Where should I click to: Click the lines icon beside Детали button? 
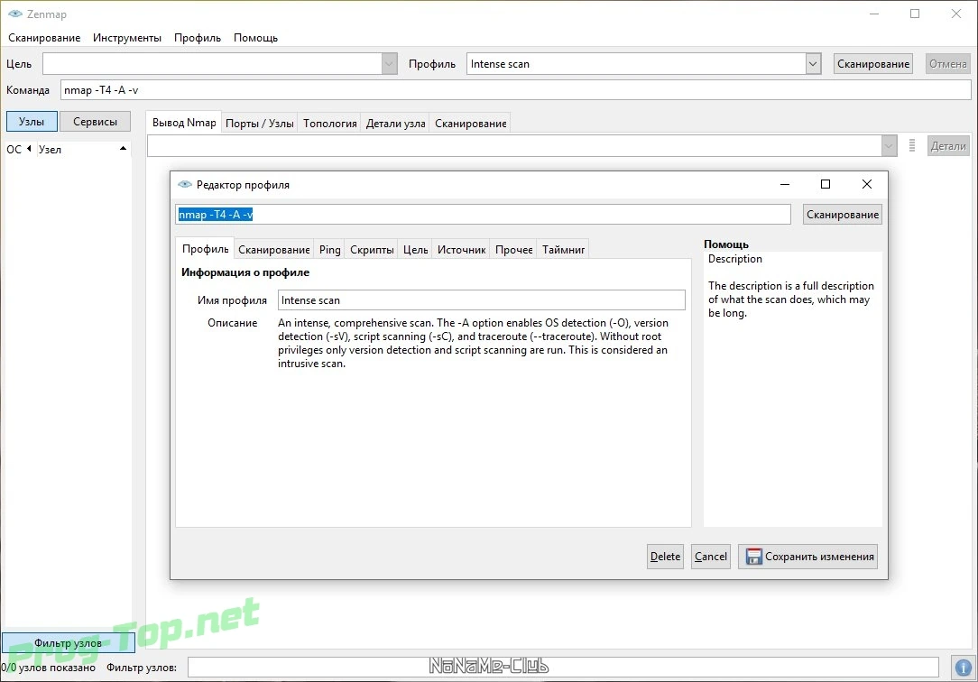[912, 146]
